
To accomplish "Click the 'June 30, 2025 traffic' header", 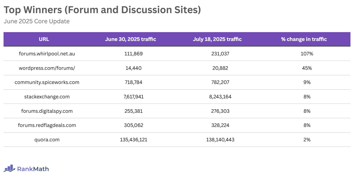I will coord(130,39).
